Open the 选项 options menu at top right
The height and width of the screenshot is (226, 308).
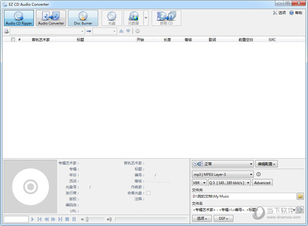coord(279,13)
